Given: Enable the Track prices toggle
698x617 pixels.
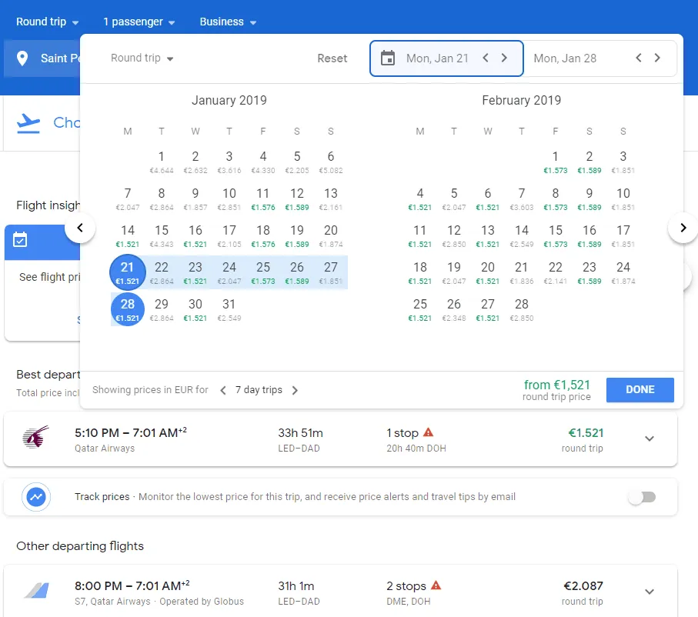Looking at the screenshot, I should (641, 497).
